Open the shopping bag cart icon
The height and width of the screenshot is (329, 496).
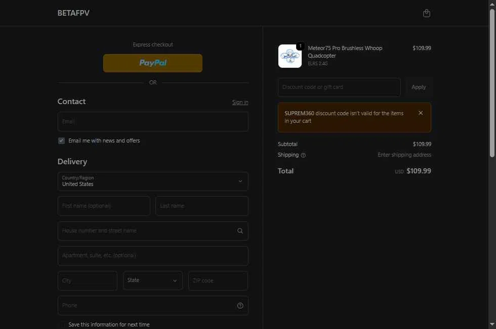[426, 13]
